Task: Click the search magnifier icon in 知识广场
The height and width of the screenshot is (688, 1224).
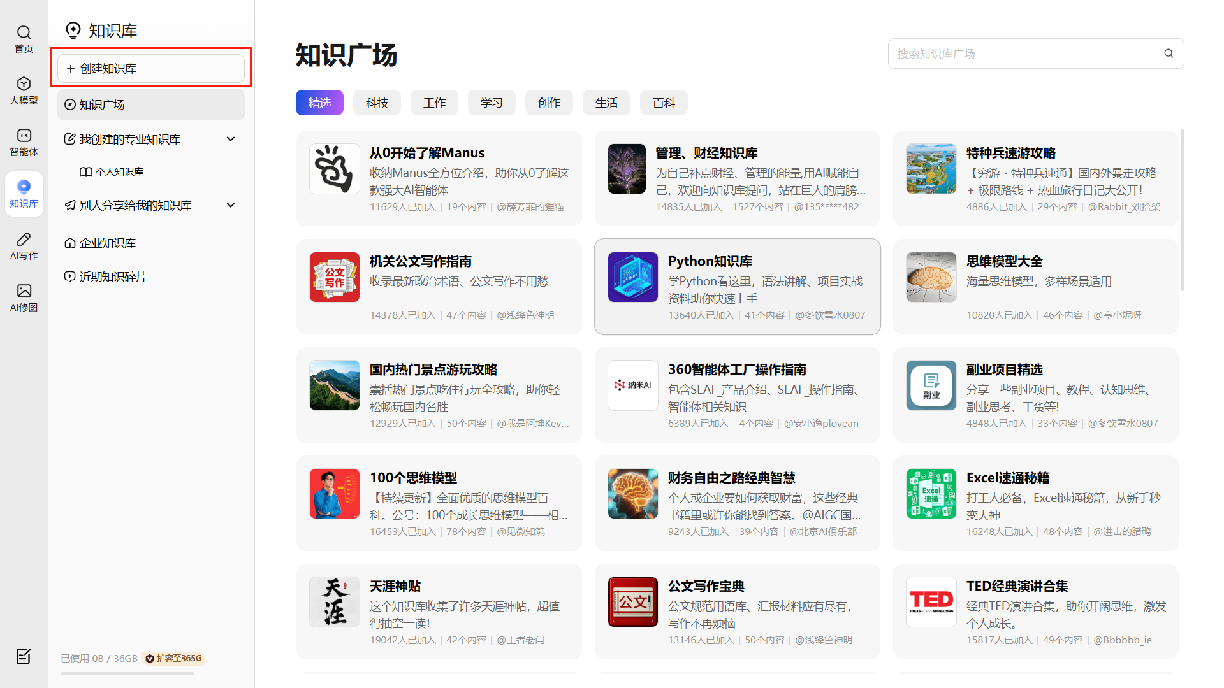Action: pyautogui.click(x=1169, y=54)
